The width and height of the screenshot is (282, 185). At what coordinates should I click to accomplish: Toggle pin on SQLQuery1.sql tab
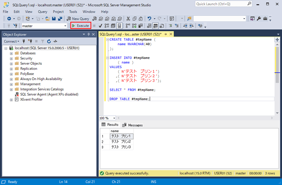pos(166,34)
